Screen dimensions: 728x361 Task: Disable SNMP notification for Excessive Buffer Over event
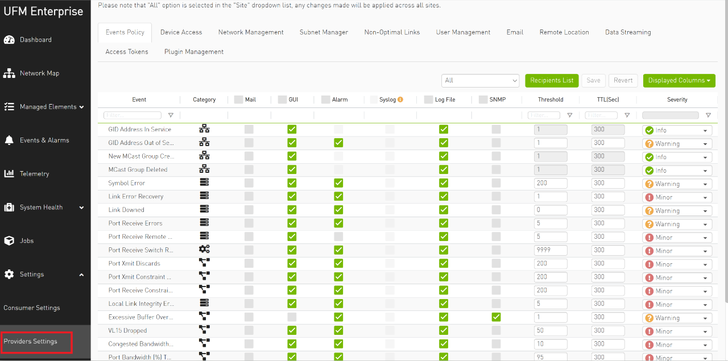[496, 317]
